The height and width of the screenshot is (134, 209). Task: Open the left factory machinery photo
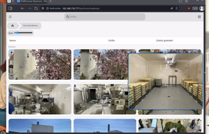coord(40,99)
